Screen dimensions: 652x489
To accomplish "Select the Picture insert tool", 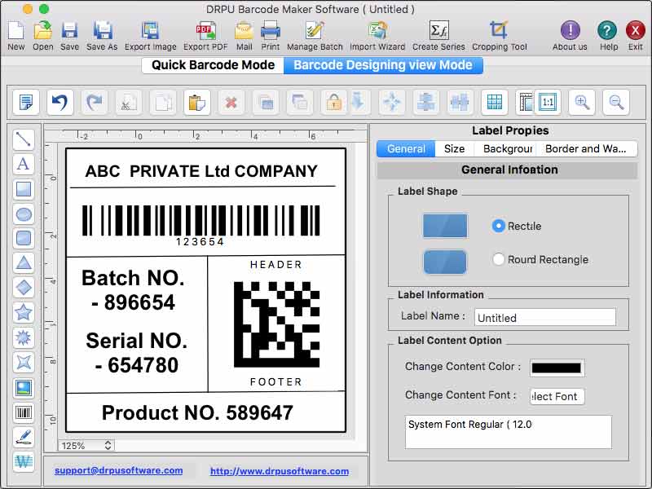I will coord(23,385).
